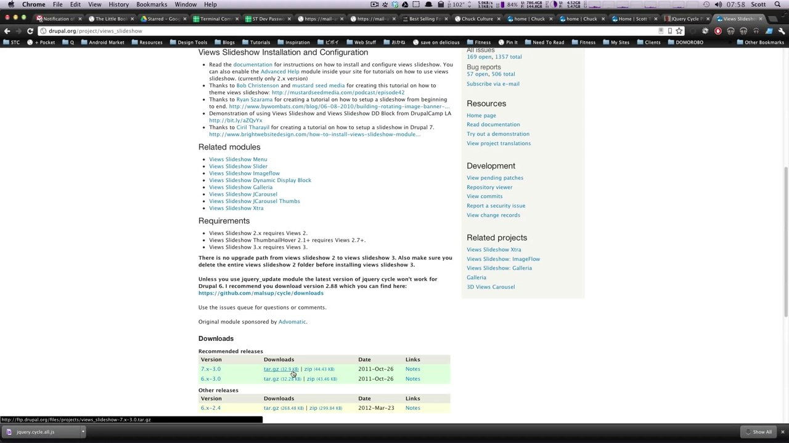Open the Design Tools bookmarks folder
Screen dimensions: 789x443
(x=187, y=42)
